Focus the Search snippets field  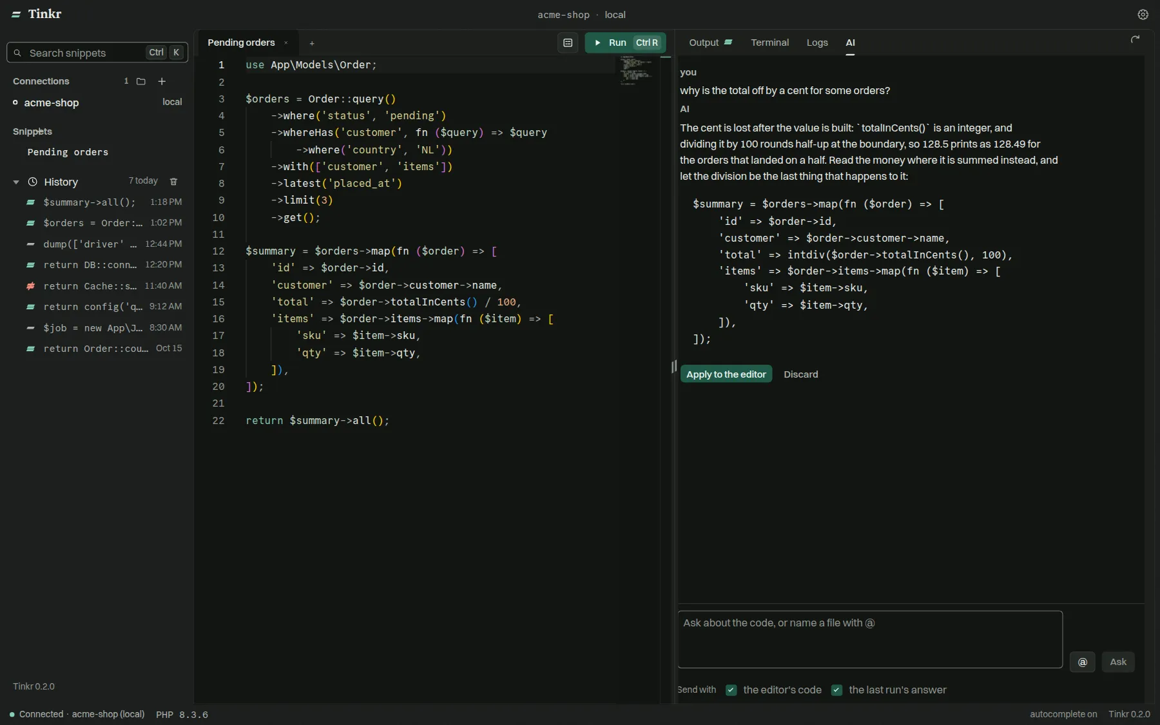tap(97, 53)
